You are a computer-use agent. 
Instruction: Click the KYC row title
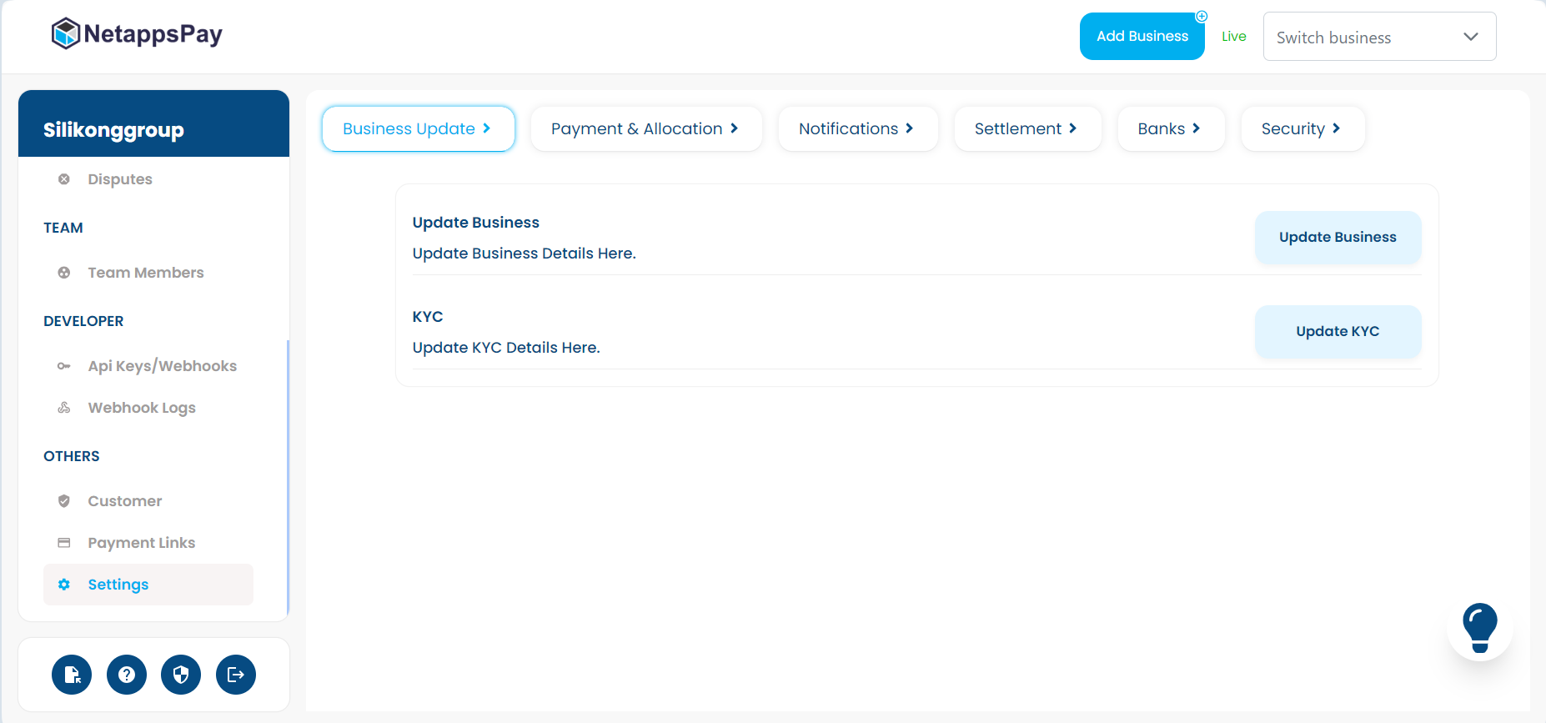(x=428, y=317)
